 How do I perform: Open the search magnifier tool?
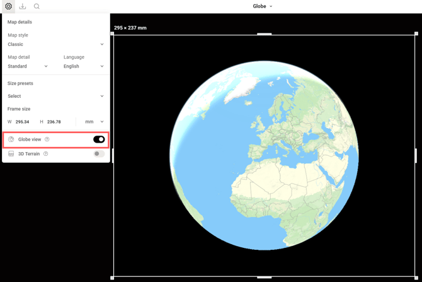tap(37, 6)
